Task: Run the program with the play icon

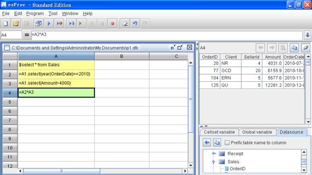Action: pyautogui.click(x=49, y=24)
